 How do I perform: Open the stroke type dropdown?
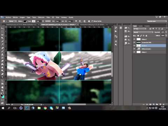click(48, 21)
